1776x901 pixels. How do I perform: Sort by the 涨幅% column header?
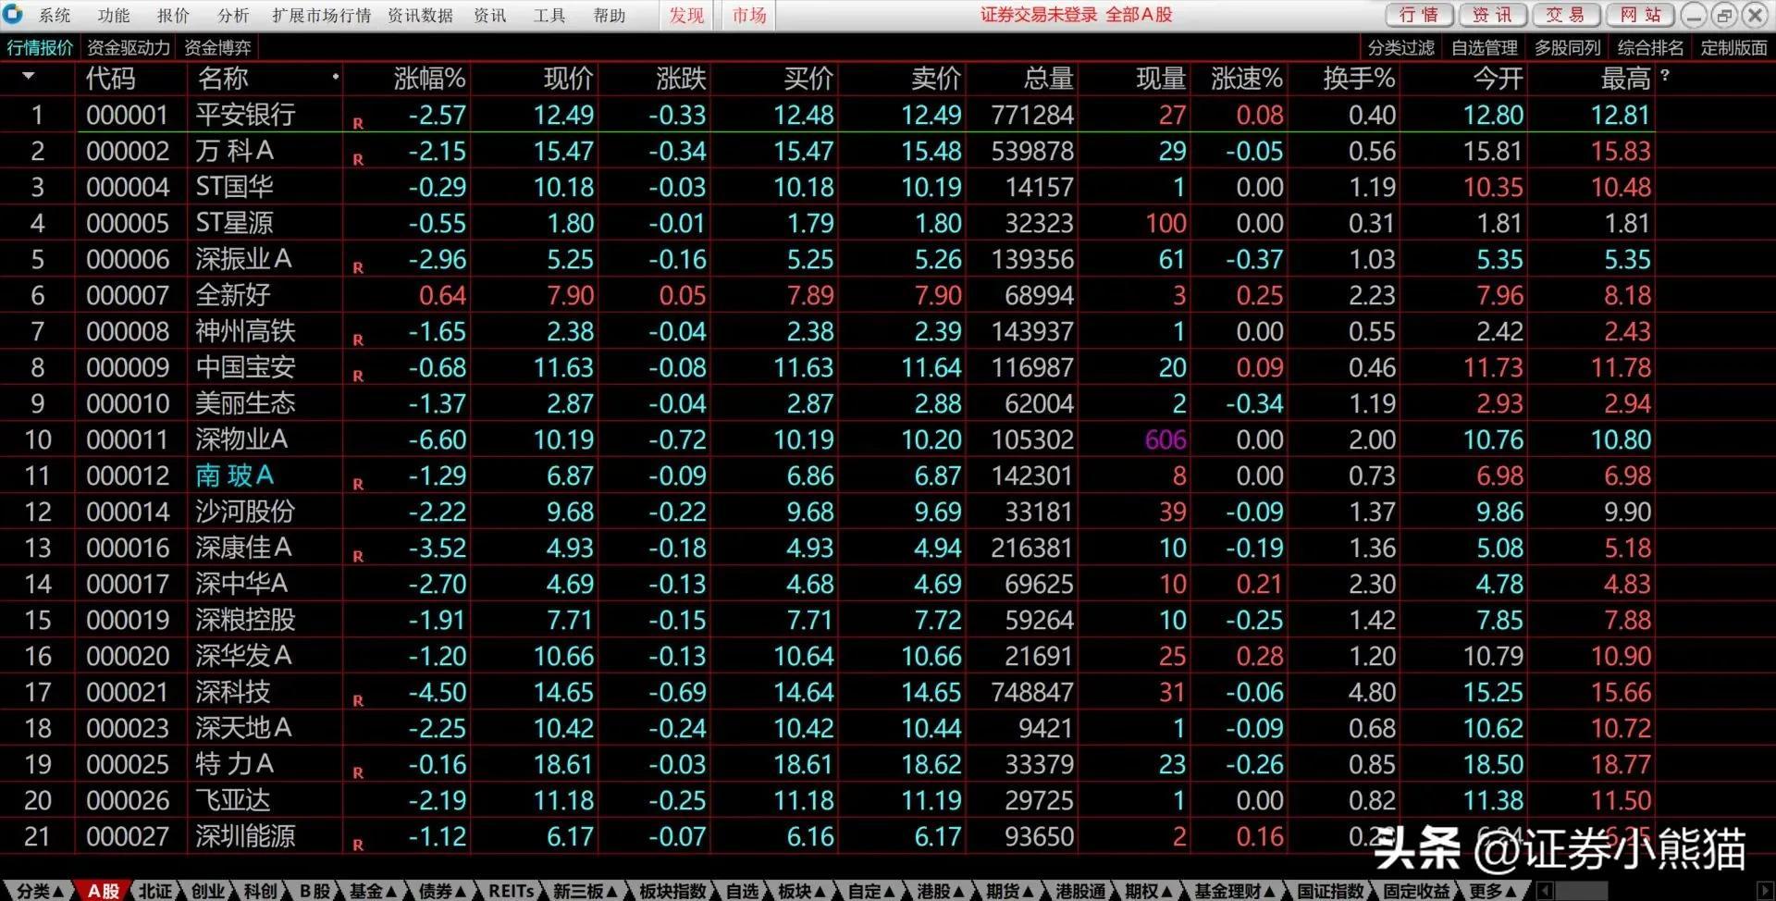pyautogui.click(x=429, y=79)
